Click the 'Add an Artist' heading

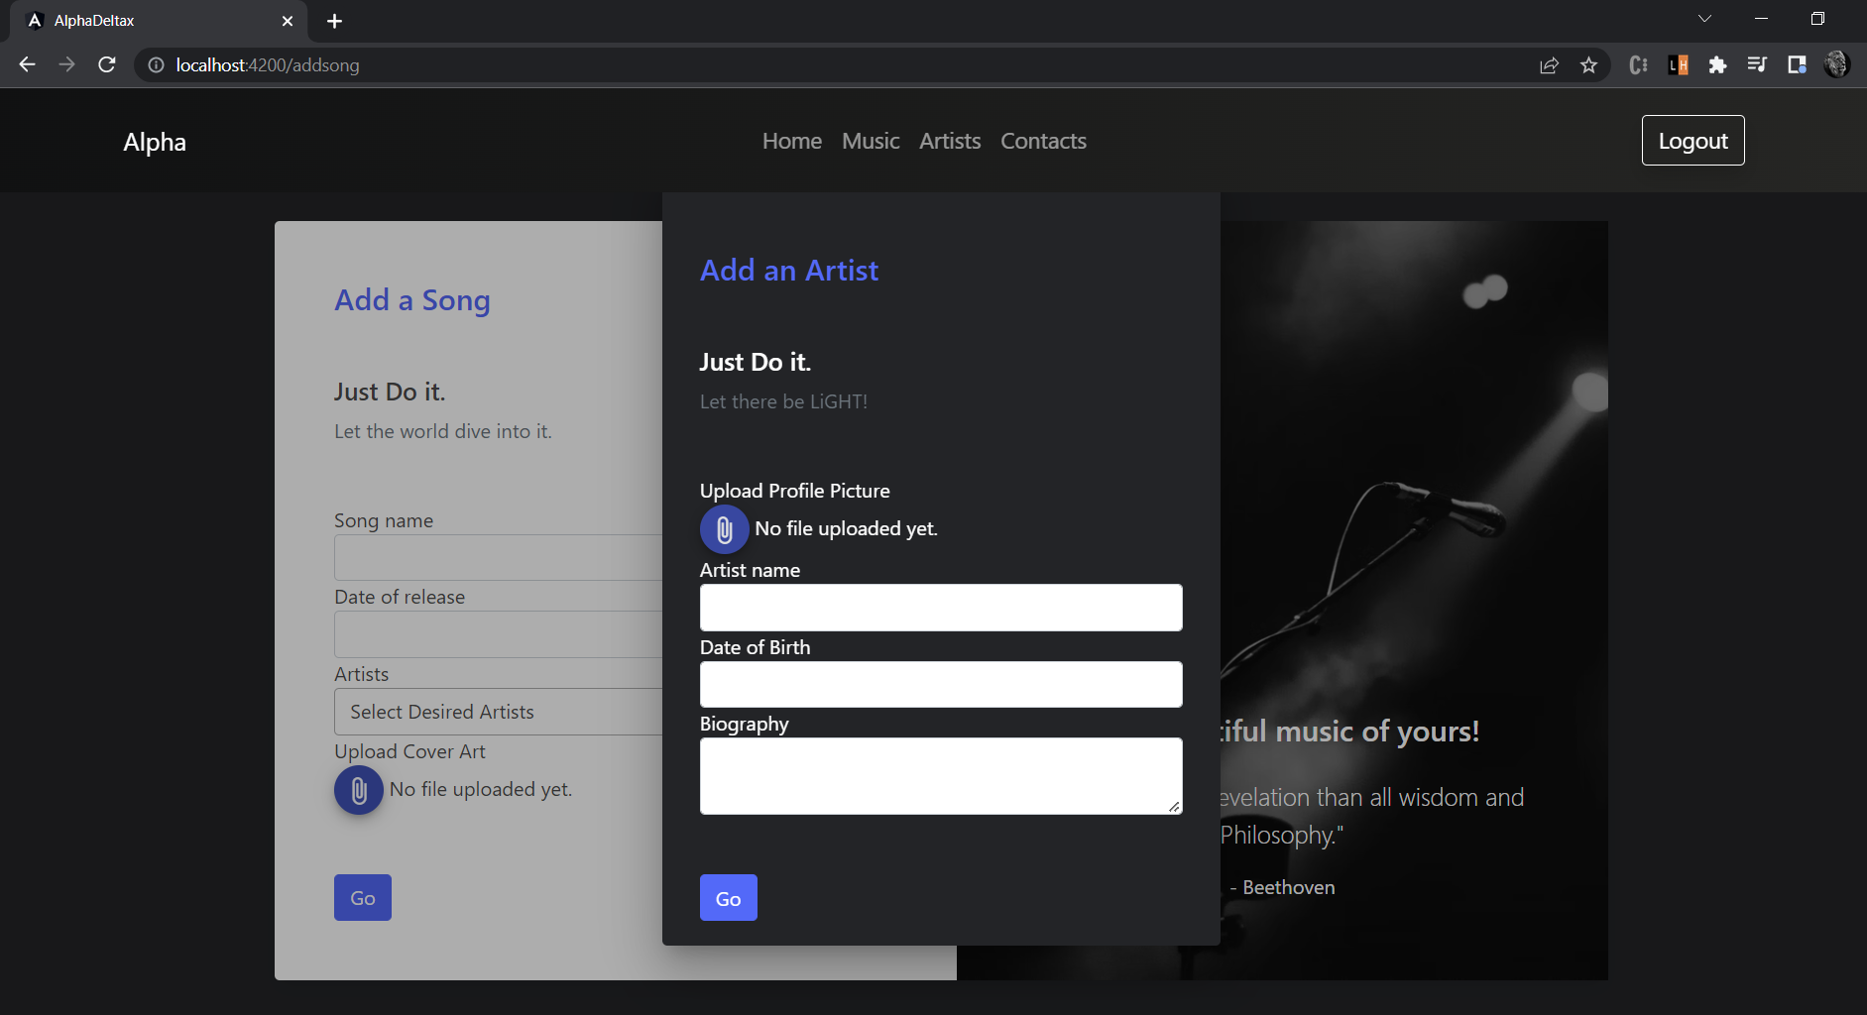[789, 271]
